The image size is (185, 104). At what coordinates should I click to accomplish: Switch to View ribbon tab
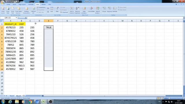[x=49, y=5]
